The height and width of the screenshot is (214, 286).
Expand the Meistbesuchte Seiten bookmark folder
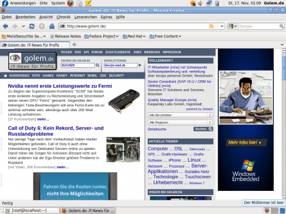click(24, 36)
